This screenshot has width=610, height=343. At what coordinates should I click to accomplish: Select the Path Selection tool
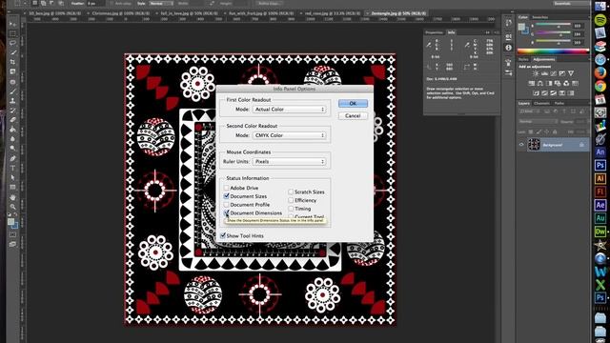click(12, 178)
